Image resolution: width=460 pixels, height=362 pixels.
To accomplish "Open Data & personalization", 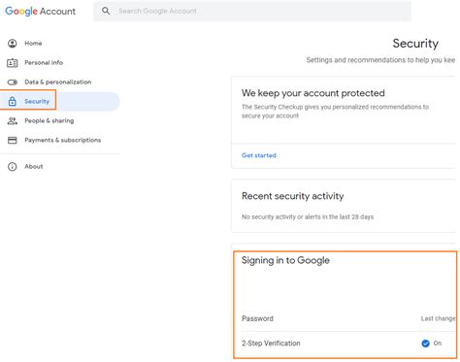I will coord(58,82).
